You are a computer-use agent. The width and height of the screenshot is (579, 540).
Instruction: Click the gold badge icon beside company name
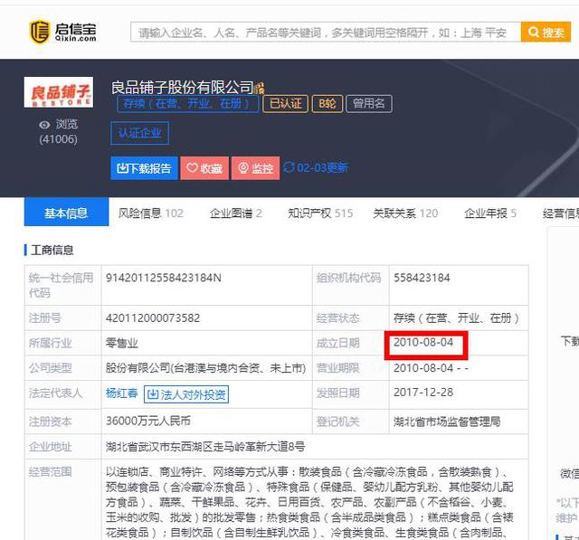click(260, 89)
